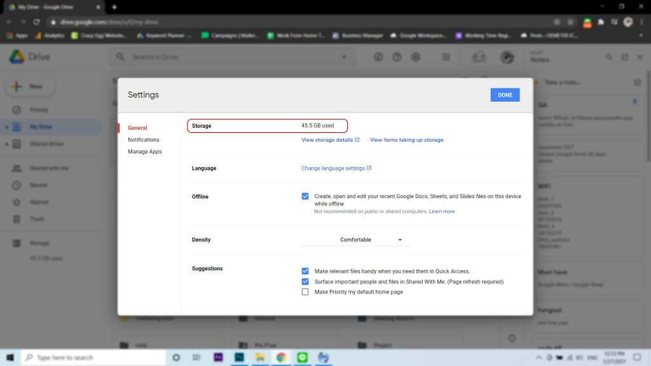651x366 pixels.
Task: Click the Storage item in sidebar
Action: click(x=39, y=243)
